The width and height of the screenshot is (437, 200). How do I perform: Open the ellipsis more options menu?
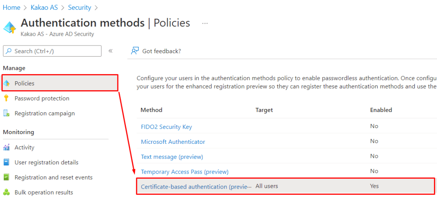tap(205, 23)
